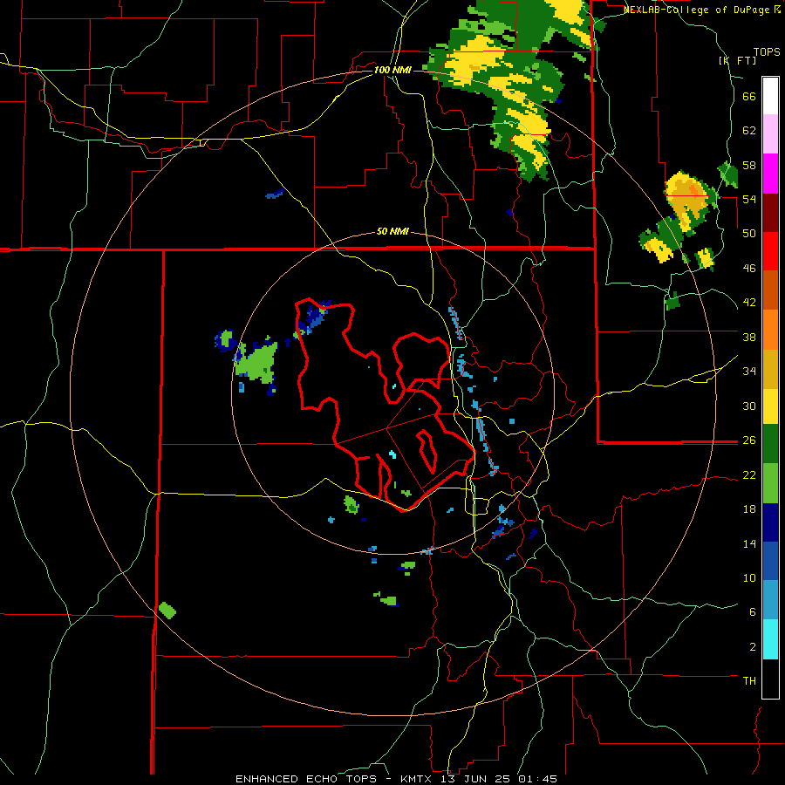Image resolution: width=785 pixels, height=785 pixels.
Task: Click the "30" legend tick label
Action: (x=749, y=406)
